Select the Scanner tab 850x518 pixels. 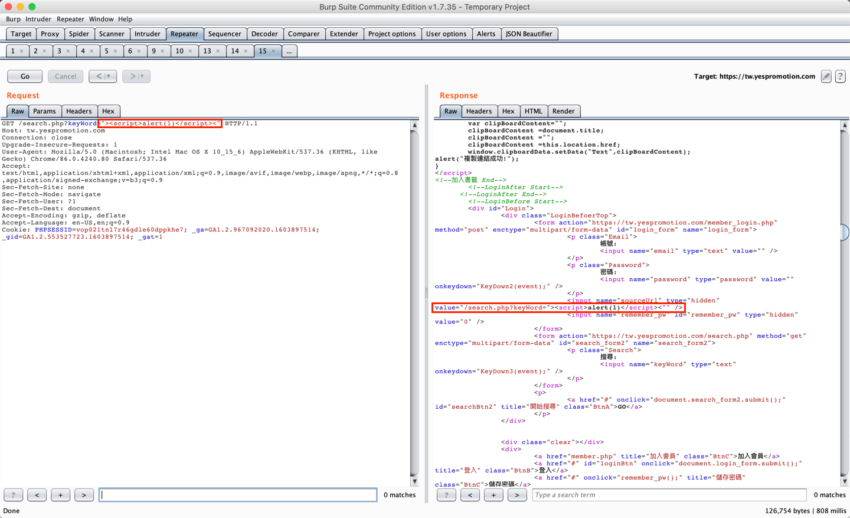[112, 34]
